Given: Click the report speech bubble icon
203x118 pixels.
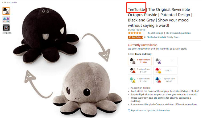Looking at the screenshot, I should (129, 110).
